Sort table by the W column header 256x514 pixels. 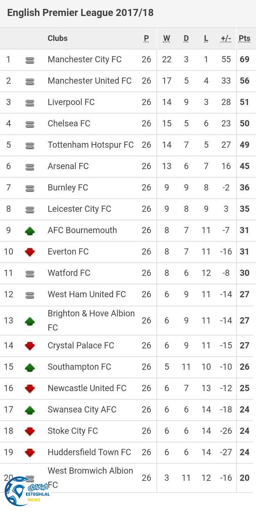[166, 38]
